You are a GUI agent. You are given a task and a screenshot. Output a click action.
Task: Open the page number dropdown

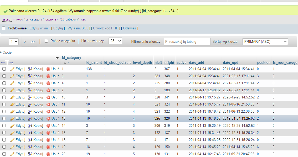tap(14, 41)
